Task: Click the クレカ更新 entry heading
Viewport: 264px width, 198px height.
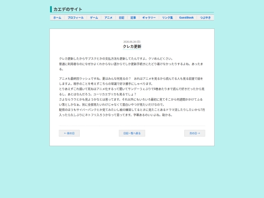Action: point(132,46)
